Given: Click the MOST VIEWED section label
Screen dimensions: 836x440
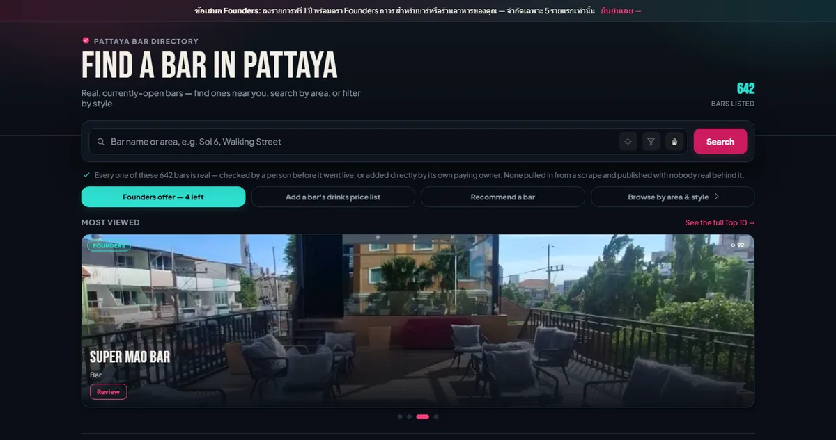Looking at the screenshot, I should (110, 222).
